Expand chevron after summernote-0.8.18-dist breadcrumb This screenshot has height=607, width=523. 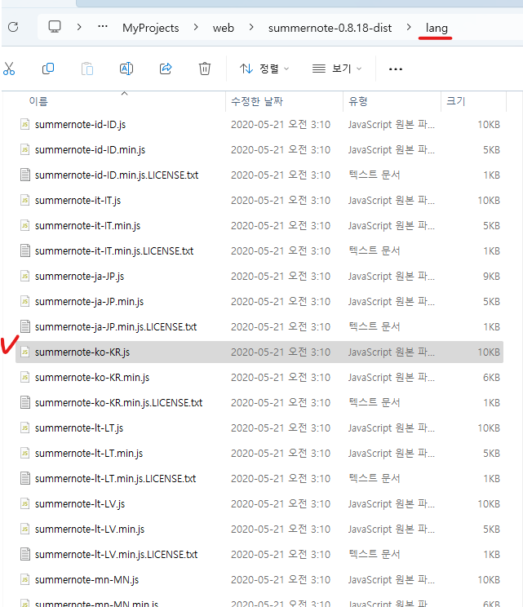(409, 27)
